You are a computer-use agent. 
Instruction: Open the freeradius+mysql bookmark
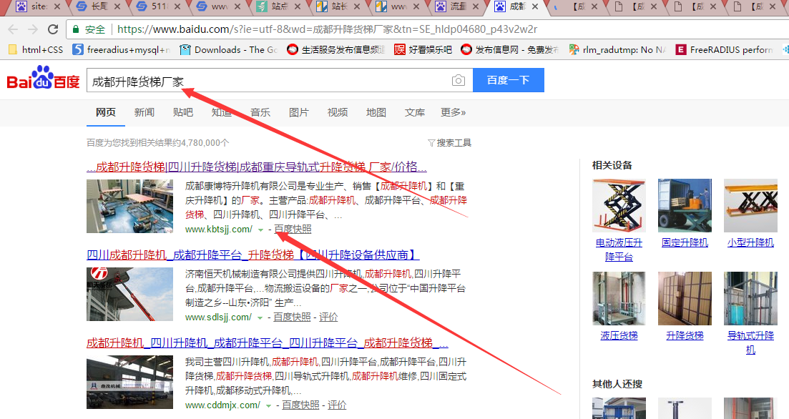pos(122,49)
